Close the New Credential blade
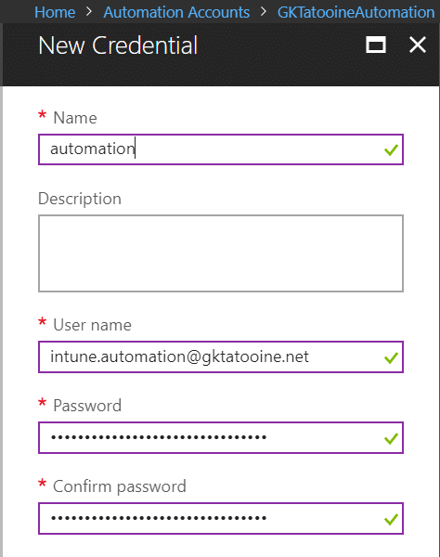The height and width of the screenshot is (557, 440). (x=418, y=45)
